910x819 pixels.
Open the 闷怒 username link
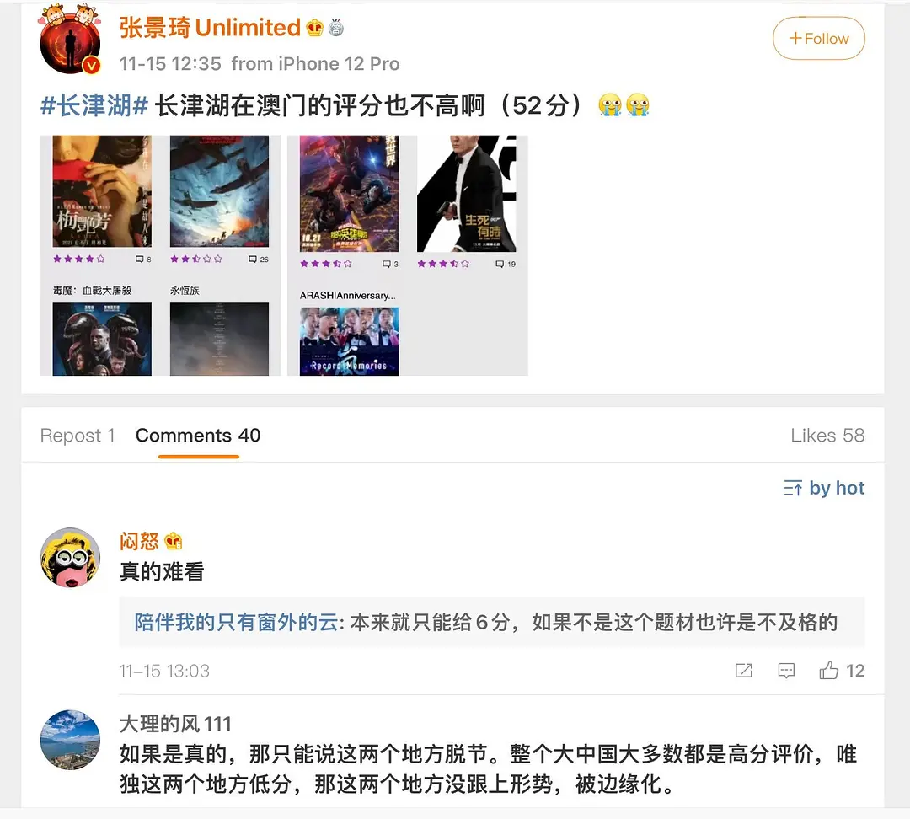pyautogui.click(x=139, y=541)
